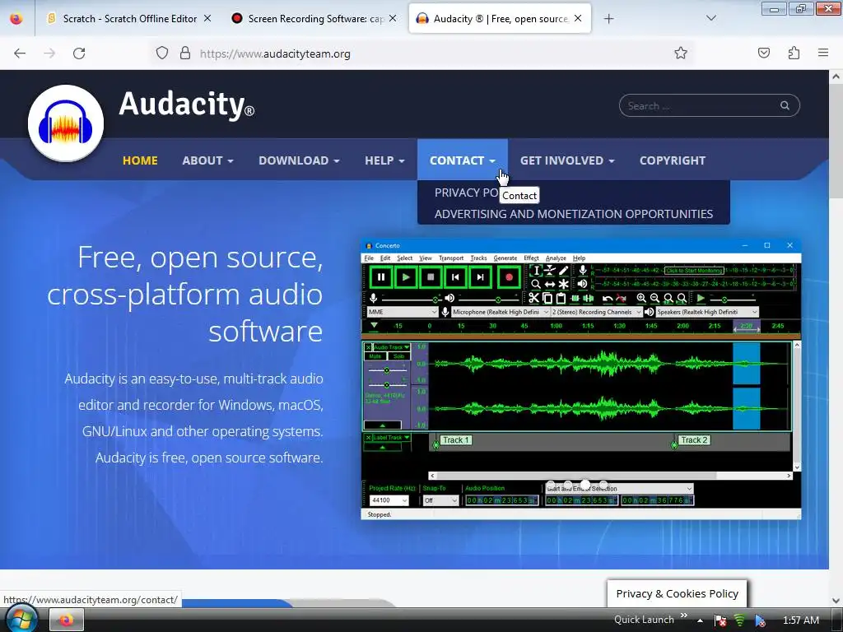Expand the DOWNLOAD navigation dropdown

[x=299, y=160]
